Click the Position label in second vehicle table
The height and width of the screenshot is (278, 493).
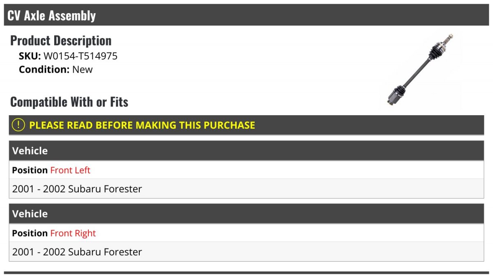30,233
